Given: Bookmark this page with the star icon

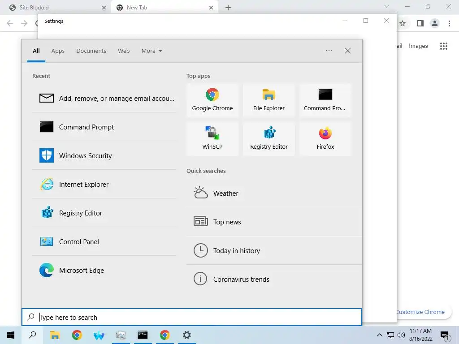Looking at the screenshot, I should (403, 23).
